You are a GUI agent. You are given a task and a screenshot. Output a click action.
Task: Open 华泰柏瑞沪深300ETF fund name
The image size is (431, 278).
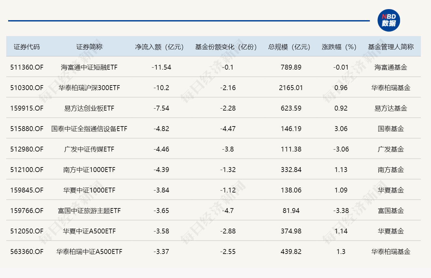(x=89, y=88)
